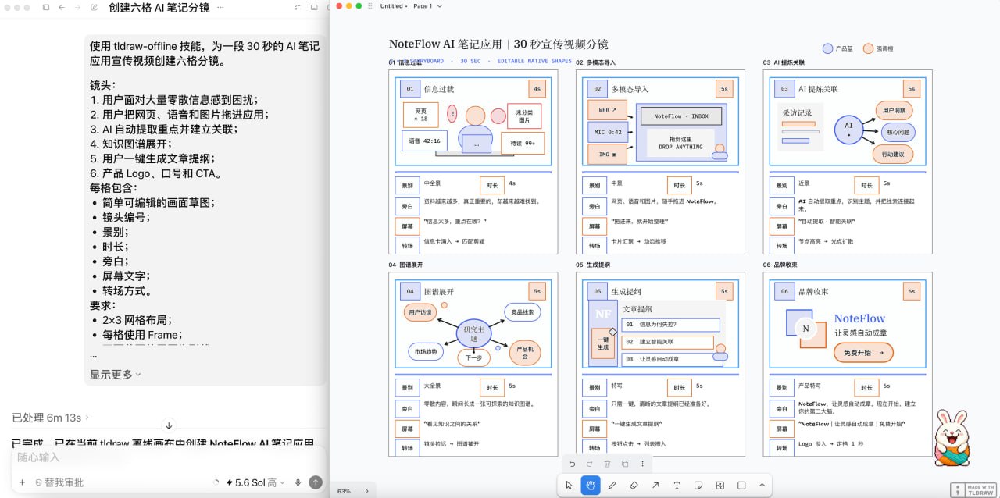Screen dimensions: 1000x498
Task: Toggle the sidebar in the chat window
Action: pos(46,7)
